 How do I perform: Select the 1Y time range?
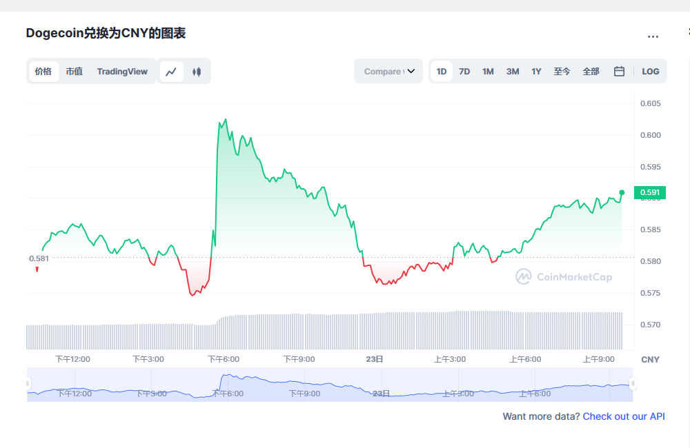(536, 71)
